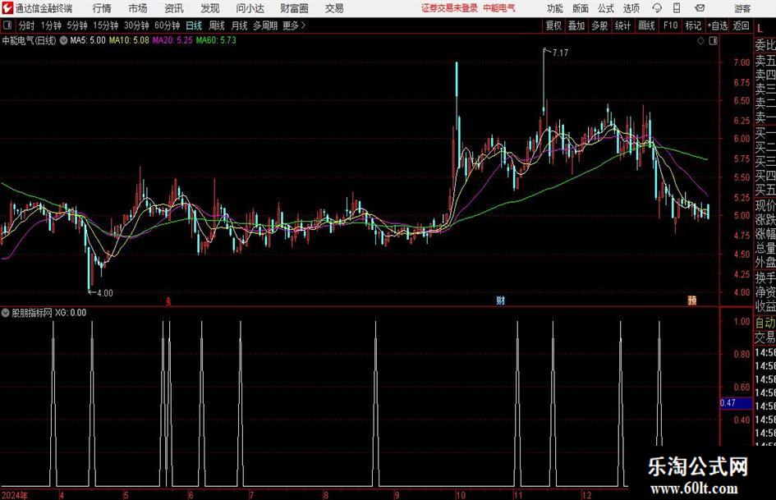Click the 7.17 high price label
Viewport: 776px width, 500px height.
560,53
